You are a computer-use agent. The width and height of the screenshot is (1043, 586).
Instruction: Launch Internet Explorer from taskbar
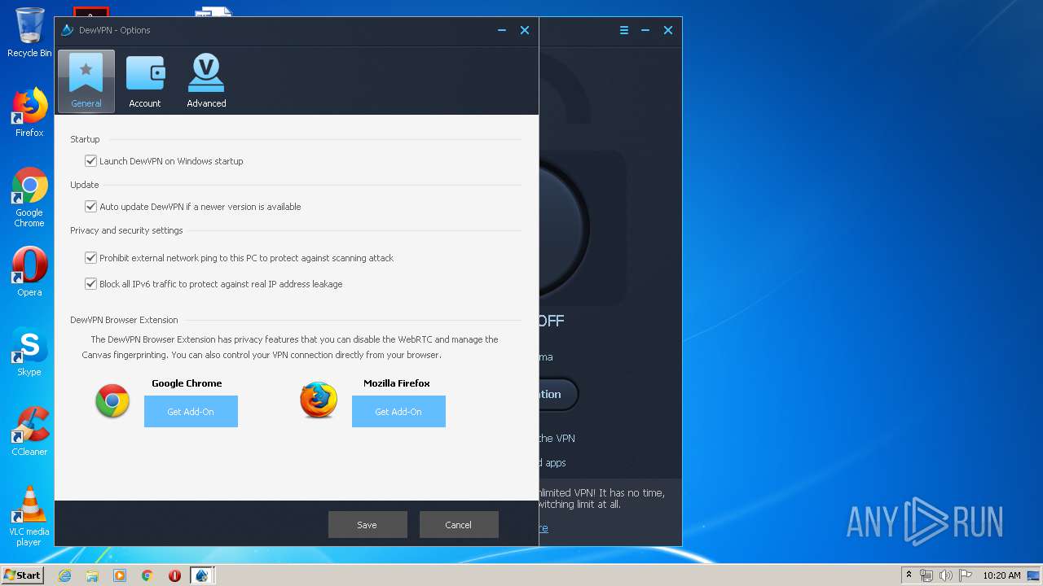pyautogui.click(x=65, y=575)
